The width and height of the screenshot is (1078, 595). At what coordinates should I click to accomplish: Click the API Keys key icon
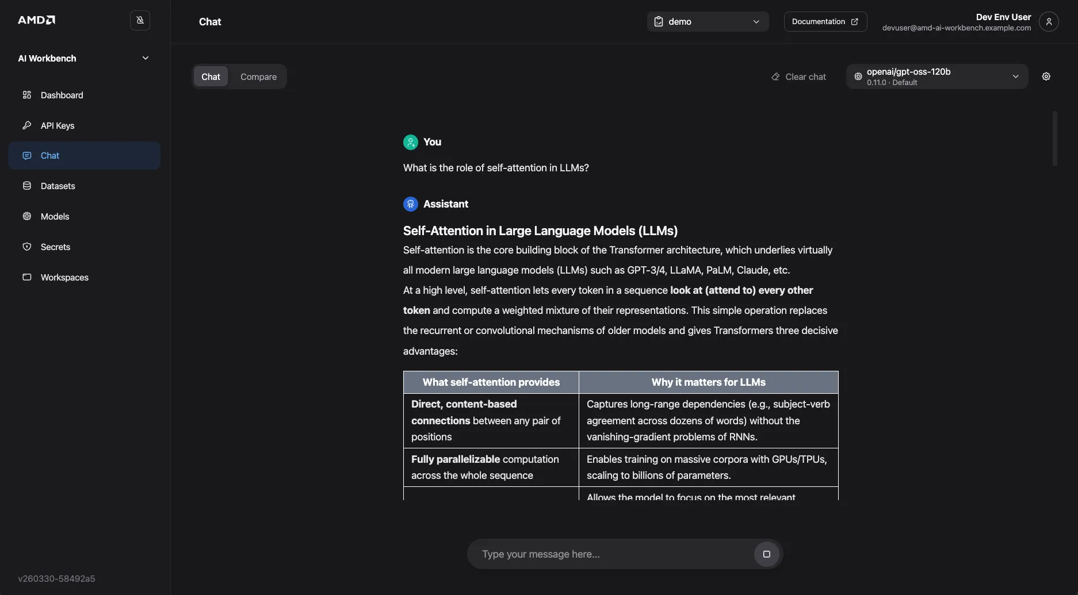(27, 125)
